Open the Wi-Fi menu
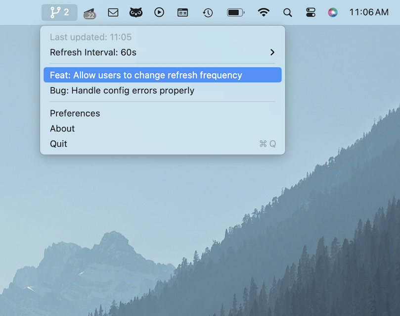Screen dimensions: 400x316 (264, 12)
